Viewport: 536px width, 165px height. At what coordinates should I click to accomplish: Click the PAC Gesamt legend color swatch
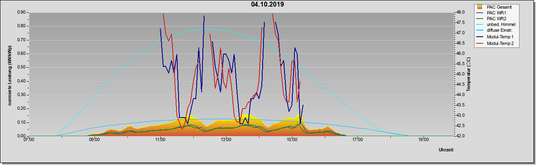coord(480,7)
